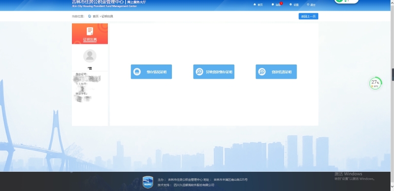Click the 返回上一页 button
Viewport: 394px width, 191px height.
(x=308, y=16)
